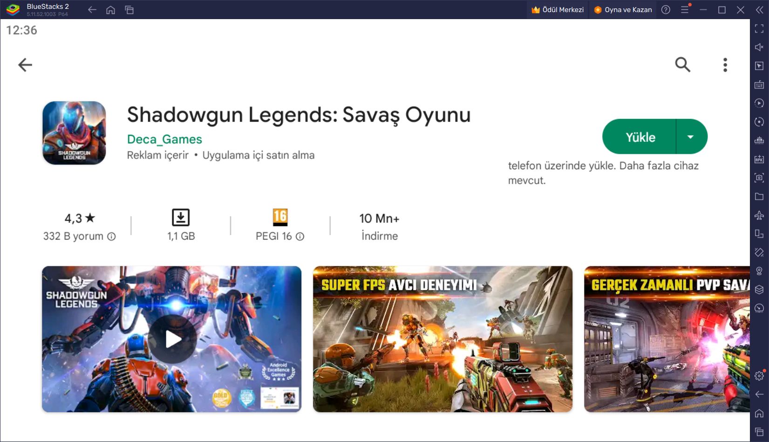This screenshot has height=442, width=769.
Task: Install APK using the sidebar APK icon
Action: point(759,159)
